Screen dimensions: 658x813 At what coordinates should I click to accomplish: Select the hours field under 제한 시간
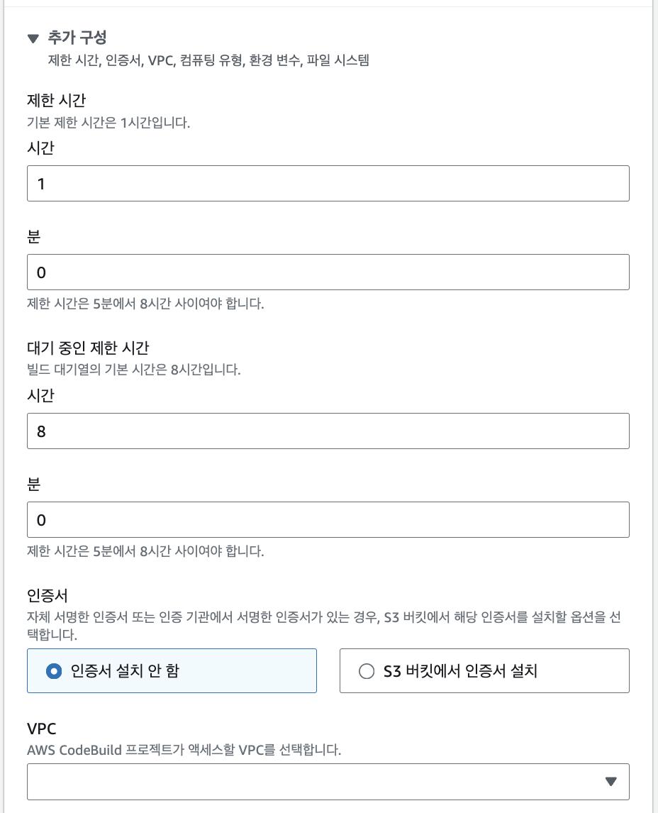point(328,183)
